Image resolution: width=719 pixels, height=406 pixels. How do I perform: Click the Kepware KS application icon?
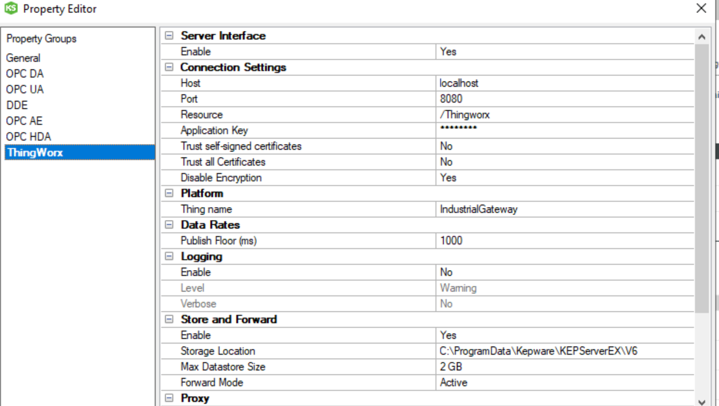point(11,9)
